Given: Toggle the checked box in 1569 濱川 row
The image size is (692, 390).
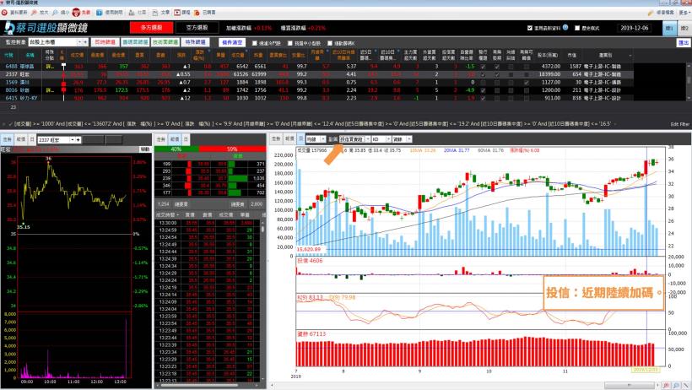Looking at the screenshot, I should click(x=526, y=83).
